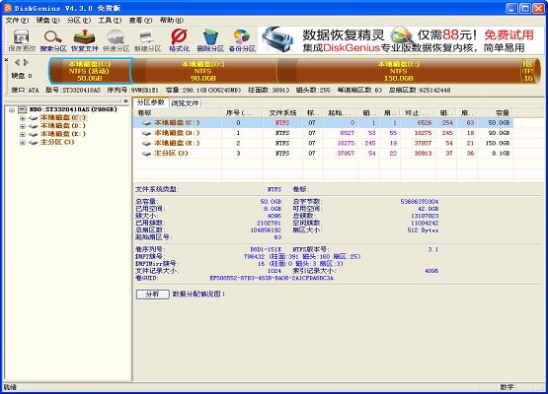Click the New Partition (新建分区) icon
The width and height of the screenshot is (548, 394).
click(147, 40)
